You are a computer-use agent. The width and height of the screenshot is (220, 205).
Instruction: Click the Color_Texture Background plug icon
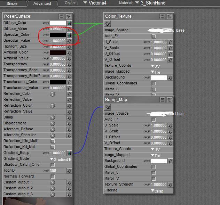click(x=170, y=78)
